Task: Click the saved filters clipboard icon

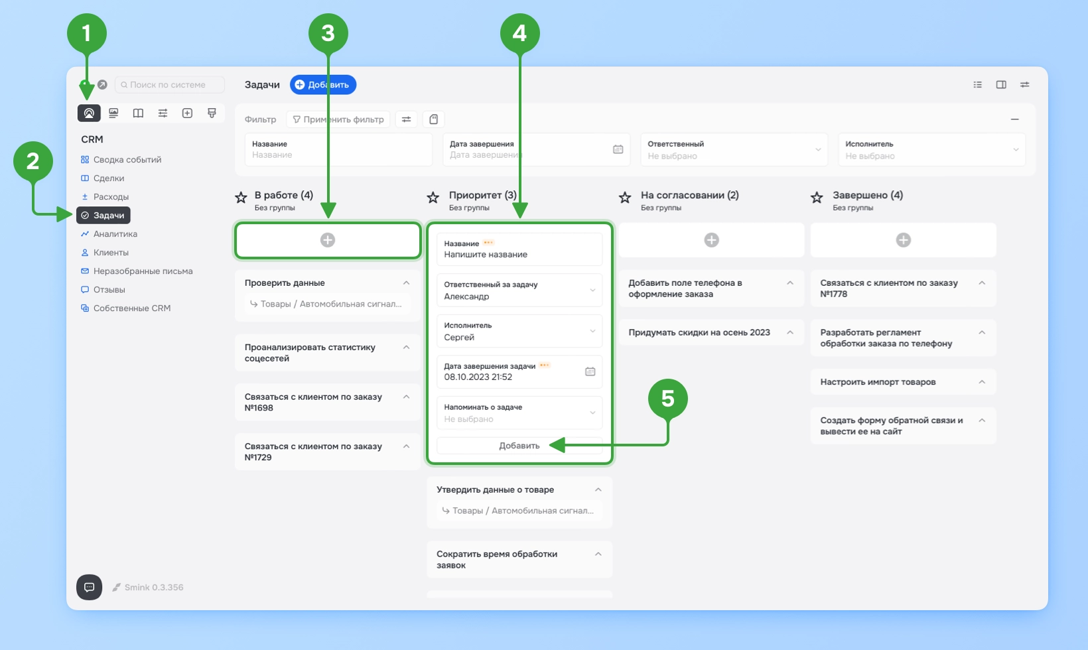Action: [433, 119]
